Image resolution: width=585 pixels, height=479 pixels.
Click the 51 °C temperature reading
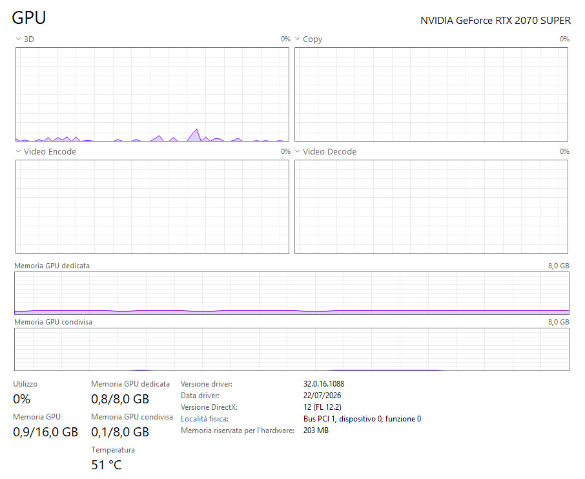point(107,465)
